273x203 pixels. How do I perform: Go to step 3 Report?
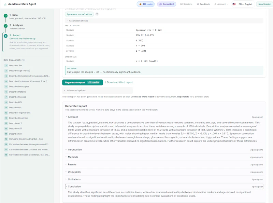[27, 42]
